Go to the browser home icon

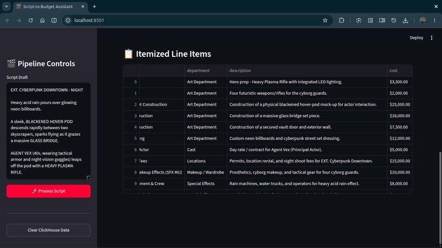42,20
